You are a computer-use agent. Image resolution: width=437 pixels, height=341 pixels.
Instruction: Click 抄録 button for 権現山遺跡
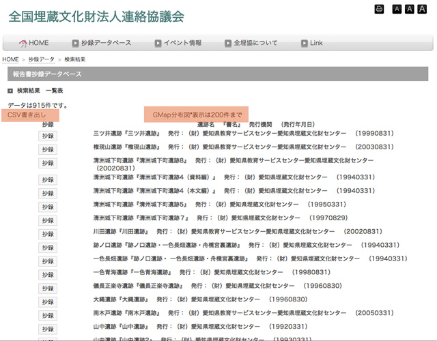point(48,149)
